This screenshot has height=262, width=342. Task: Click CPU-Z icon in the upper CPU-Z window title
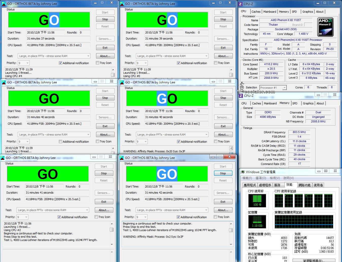click(x=240, y=4)
